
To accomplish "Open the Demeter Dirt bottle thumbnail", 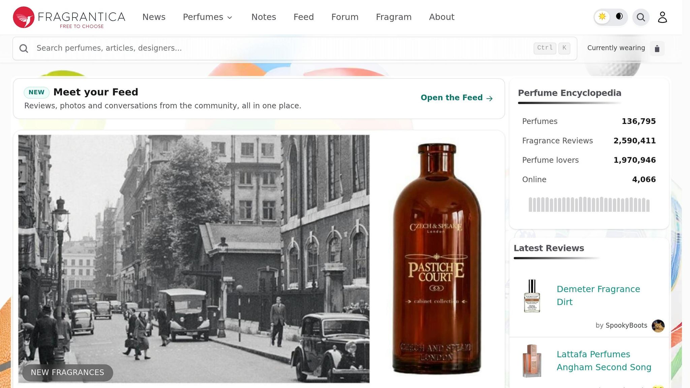I will pyautogui.click(x=532, y=296).
